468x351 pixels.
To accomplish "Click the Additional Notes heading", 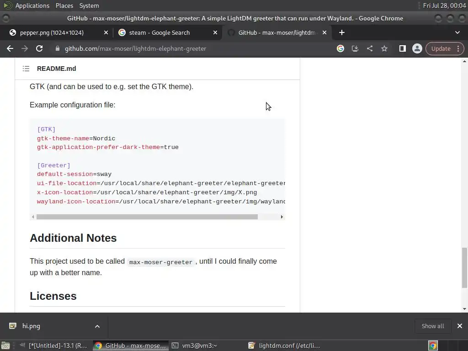I will pyautogui.click(x=73, y=238).
